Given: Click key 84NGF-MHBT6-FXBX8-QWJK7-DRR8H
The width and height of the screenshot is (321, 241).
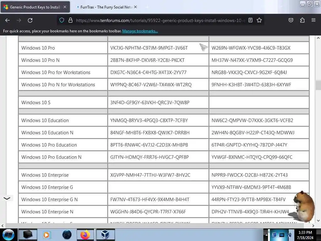Looking at the screenshot, I should 150,133.
